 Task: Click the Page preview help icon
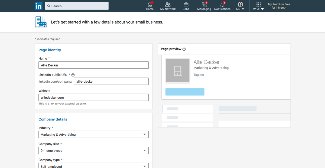point(184,49)
